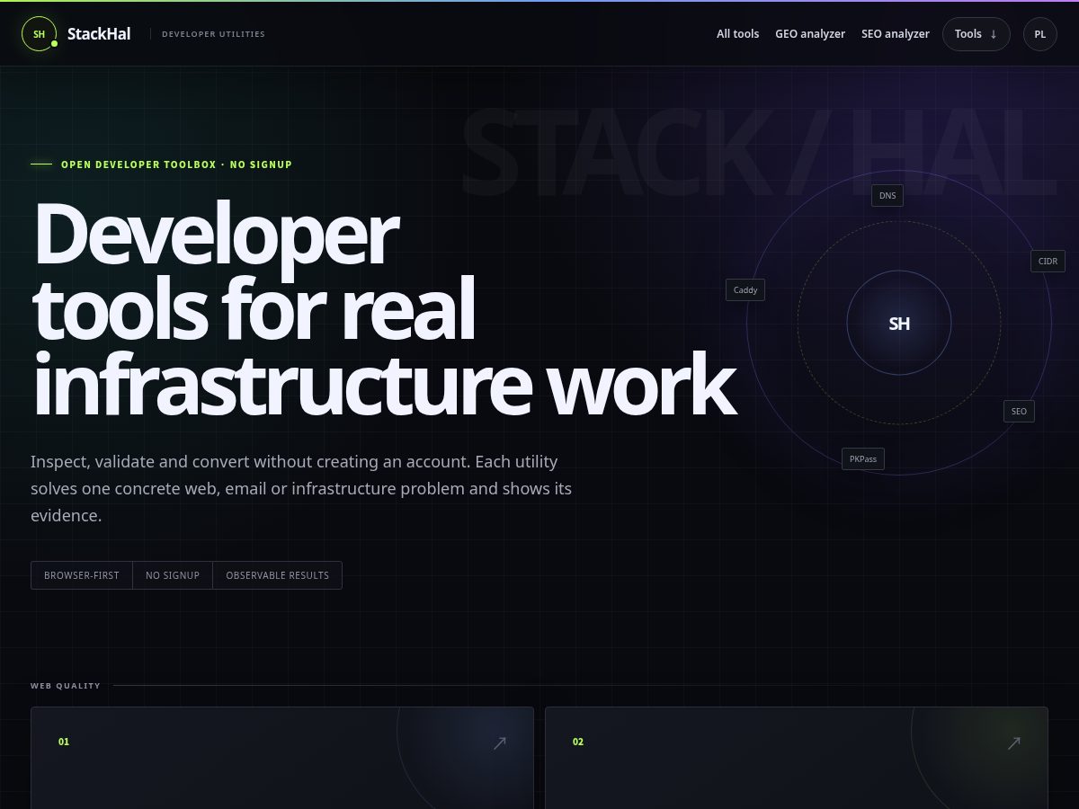The height and width of the screenshot is (809, 1079).
Task: Click the DEVELOPER UTILITIES tagline
Action: point(213,34)
